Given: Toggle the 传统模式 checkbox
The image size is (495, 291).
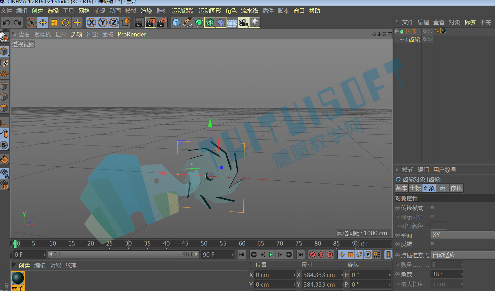Looking at the screenshot, I should click(x=432, y=208).
